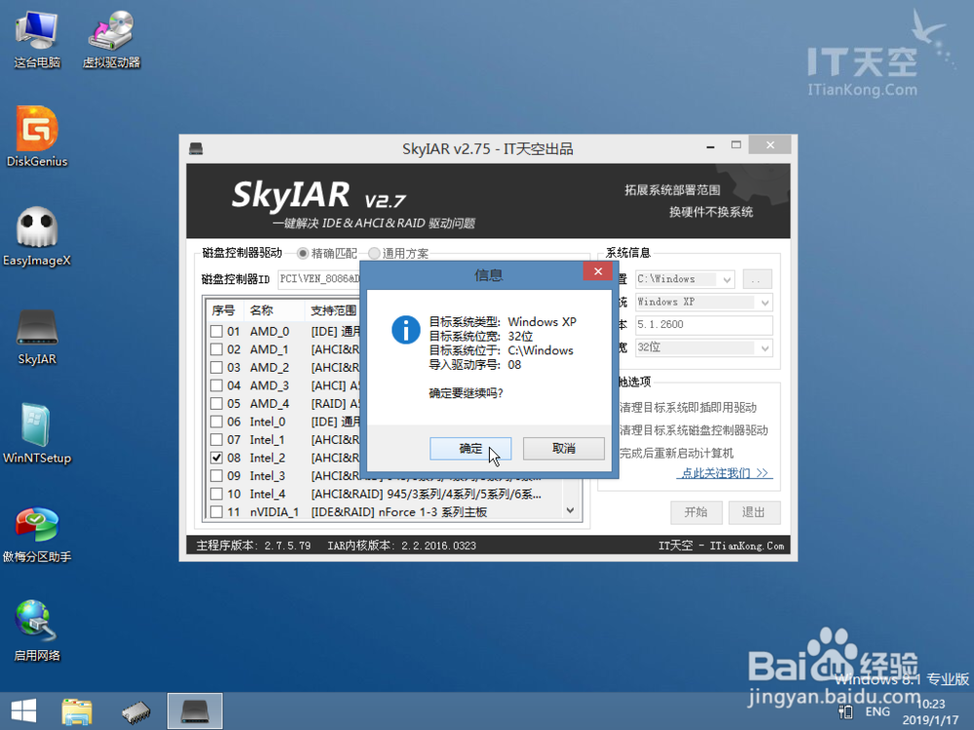This screenshot has height=730, width=974.
Task: Click the browse '..' button beside path
Action: (757, 279)
